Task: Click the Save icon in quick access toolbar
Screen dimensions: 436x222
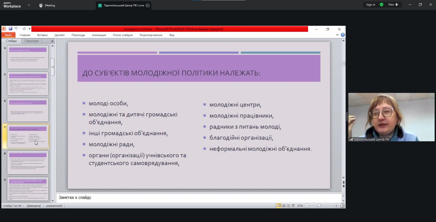Action: click(x=10, y=29)
